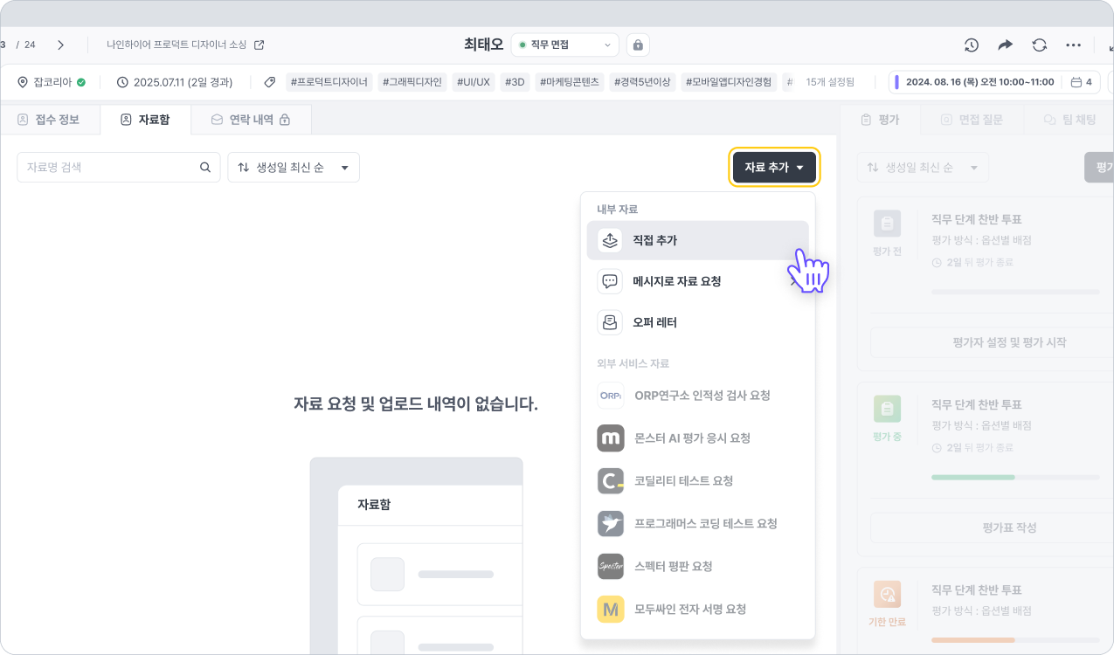Click the 메시지로 자료 요청 chat icon

pos(610,281)
